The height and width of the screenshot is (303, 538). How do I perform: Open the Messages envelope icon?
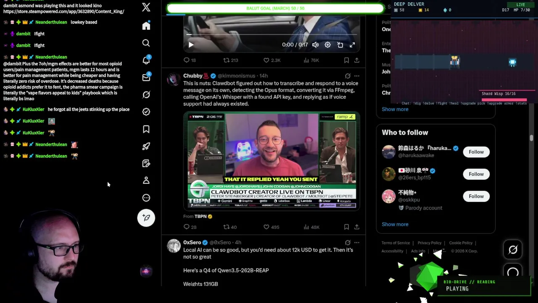pos(146,77)
